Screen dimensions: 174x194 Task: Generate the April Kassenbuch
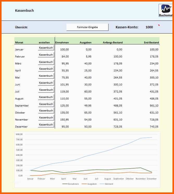click(x=46, y=69)
